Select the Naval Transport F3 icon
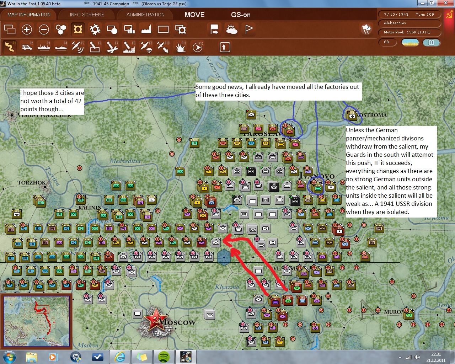 [44, 47]
